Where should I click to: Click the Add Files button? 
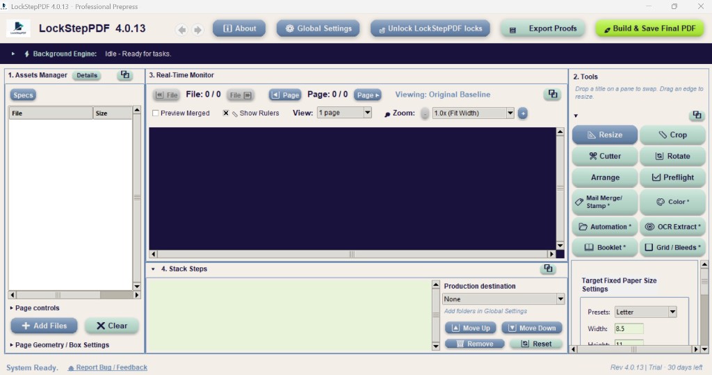(44, 326)
